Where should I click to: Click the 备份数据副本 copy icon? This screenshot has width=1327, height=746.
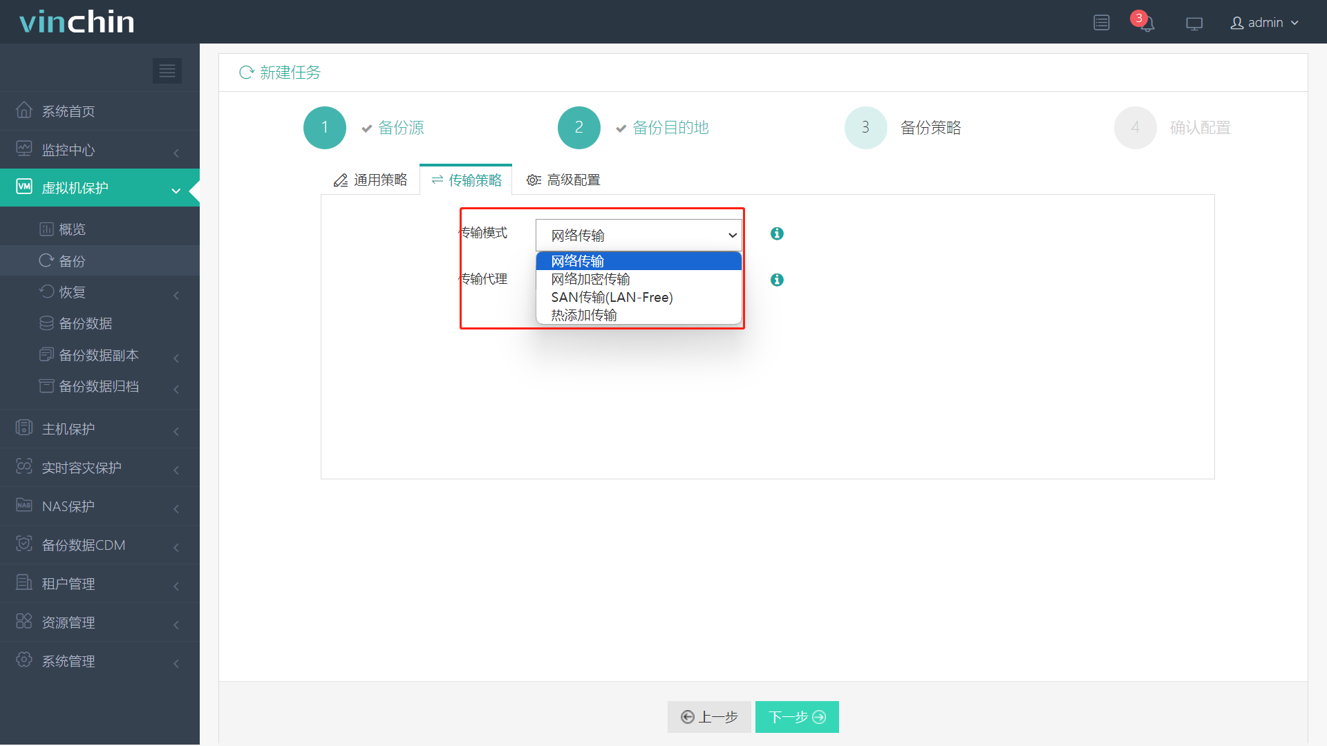46,354
